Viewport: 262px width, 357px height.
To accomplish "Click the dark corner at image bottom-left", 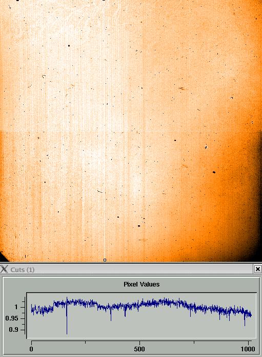I will 3,257.
